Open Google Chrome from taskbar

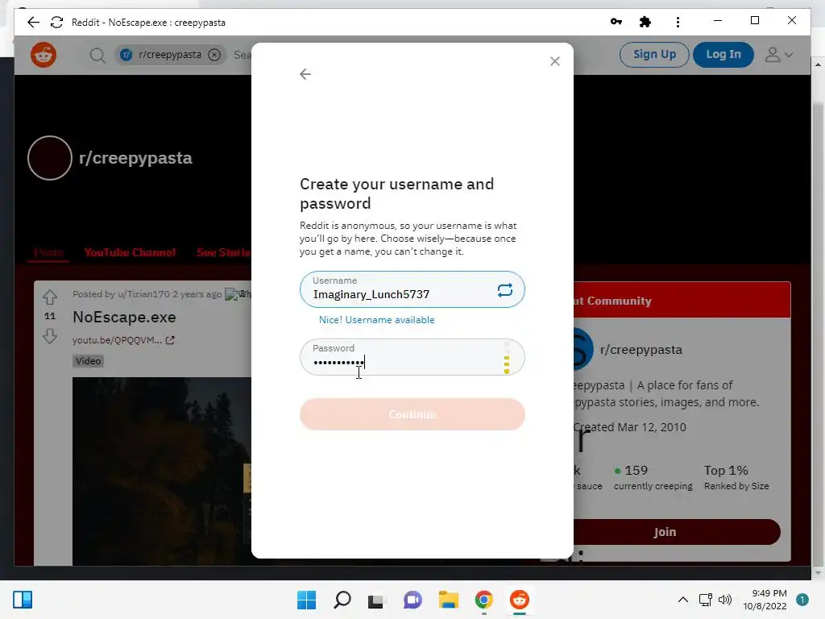[x=484, y=600]
